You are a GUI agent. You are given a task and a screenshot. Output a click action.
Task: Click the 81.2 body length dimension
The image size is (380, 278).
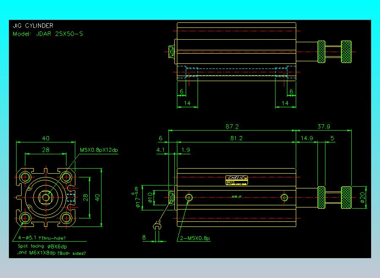[236, 138]
